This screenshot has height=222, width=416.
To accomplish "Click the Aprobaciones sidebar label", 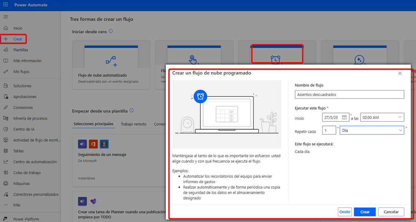I will pyautogui.click(x=25, y=97).
